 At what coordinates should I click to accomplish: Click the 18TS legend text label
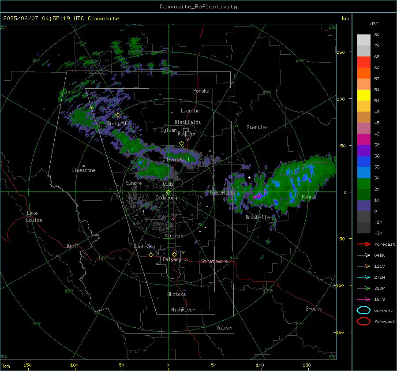pyautogui.click(x=379, y=300)
